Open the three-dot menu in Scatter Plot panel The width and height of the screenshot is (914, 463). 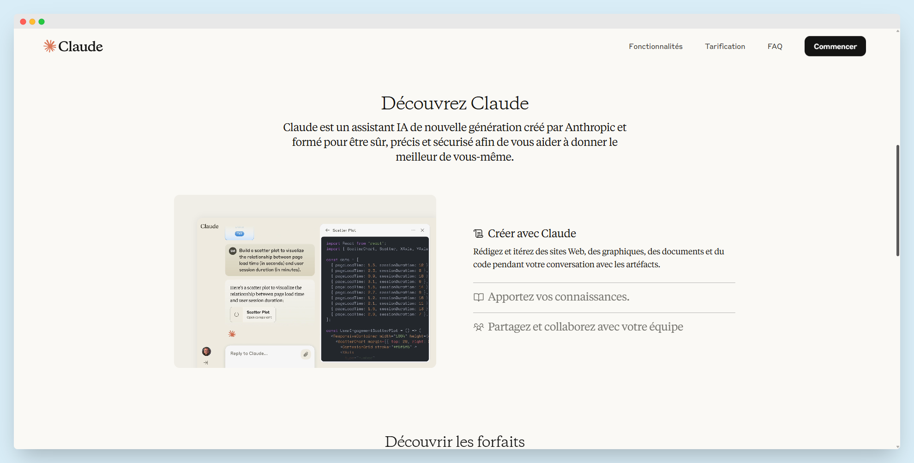(x=413, y=230)
